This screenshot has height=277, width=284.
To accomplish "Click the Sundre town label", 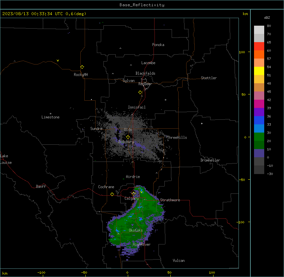I will coord(96,129).
